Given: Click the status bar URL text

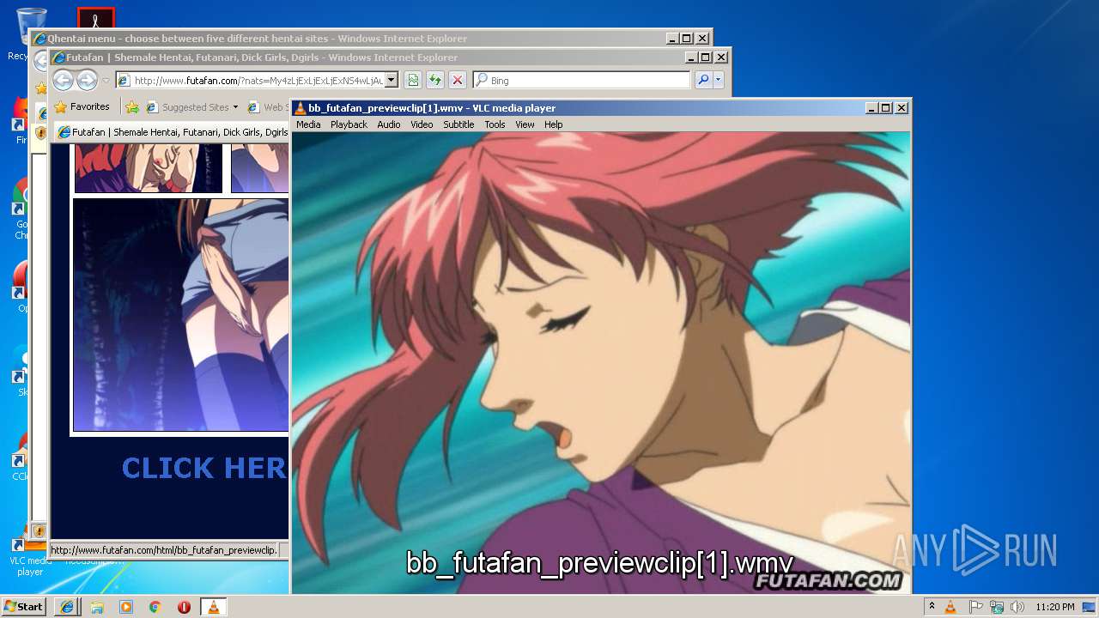Looking at the screenshot, I should [x=163, y=549].
